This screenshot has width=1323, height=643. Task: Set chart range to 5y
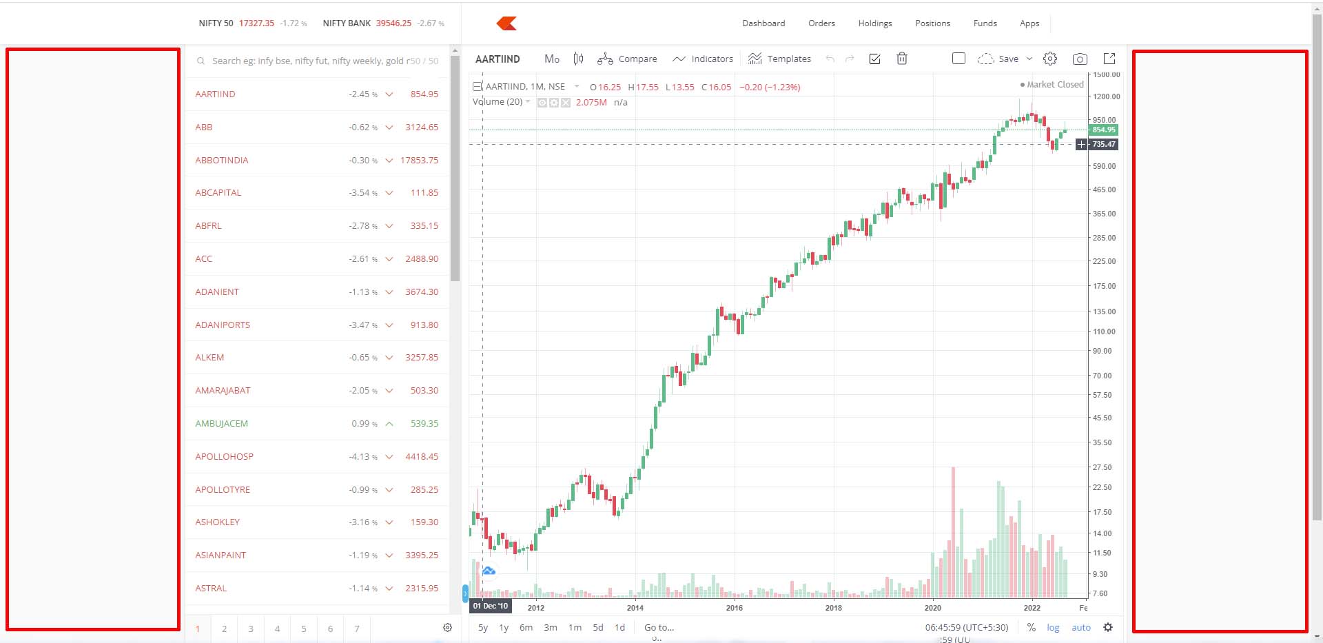(483, 627)
